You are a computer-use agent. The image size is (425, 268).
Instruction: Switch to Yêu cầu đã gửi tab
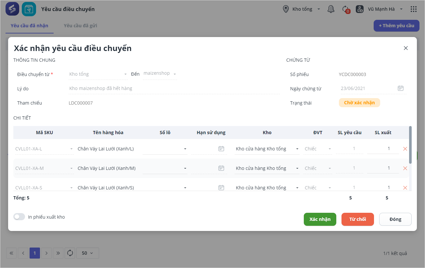(80, 26)
